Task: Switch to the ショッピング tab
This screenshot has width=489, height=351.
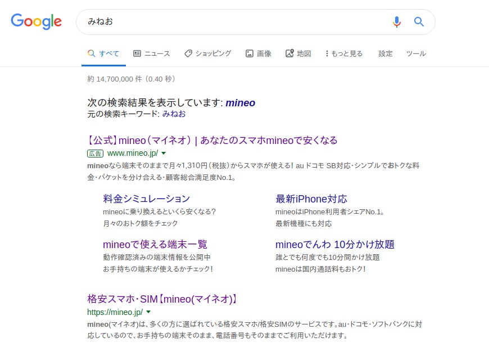Action: (208, 53)
